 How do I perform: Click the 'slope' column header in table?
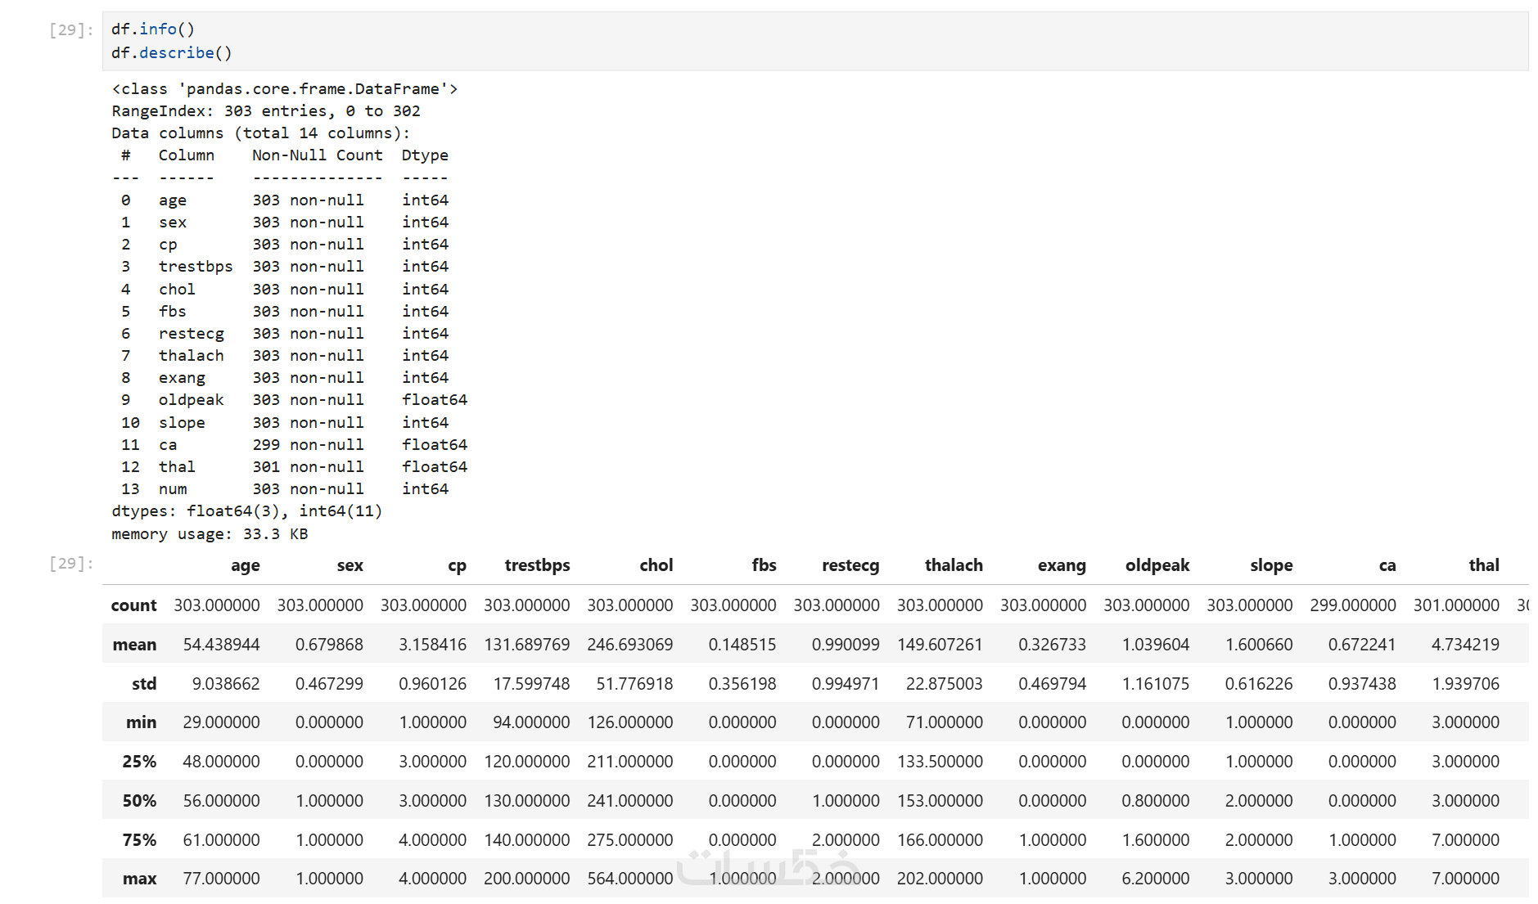(x=1271, y=565)
